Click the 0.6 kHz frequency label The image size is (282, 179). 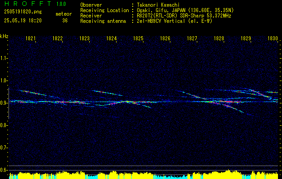3,170
